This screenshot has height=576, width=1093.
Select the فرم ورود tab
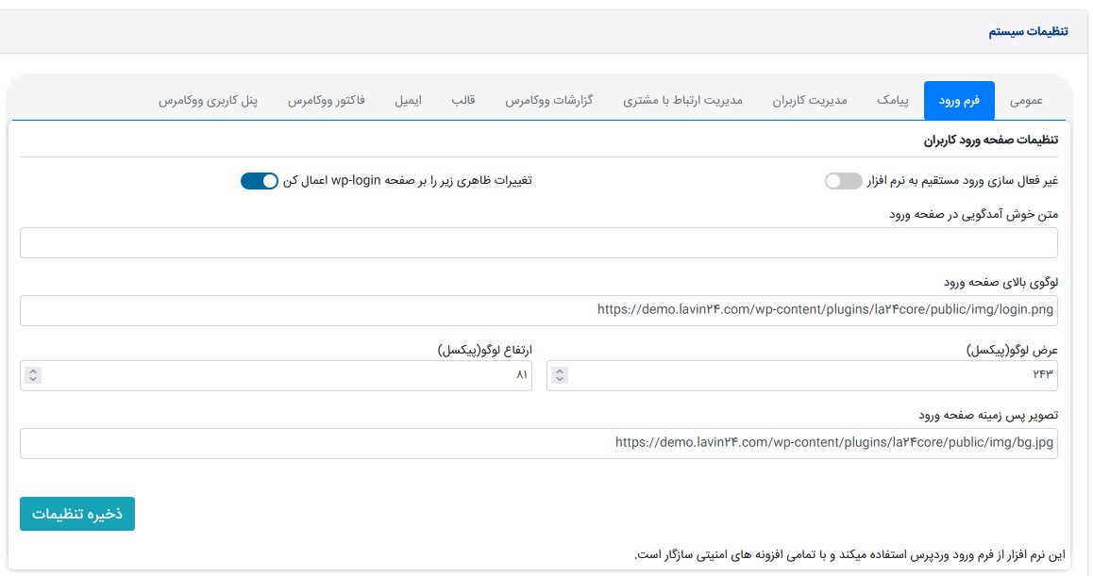point(959,100)
